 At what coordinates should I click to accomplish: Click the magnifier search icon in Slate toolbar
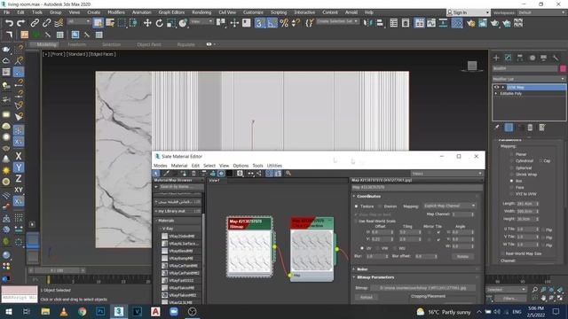click(288, 174)
